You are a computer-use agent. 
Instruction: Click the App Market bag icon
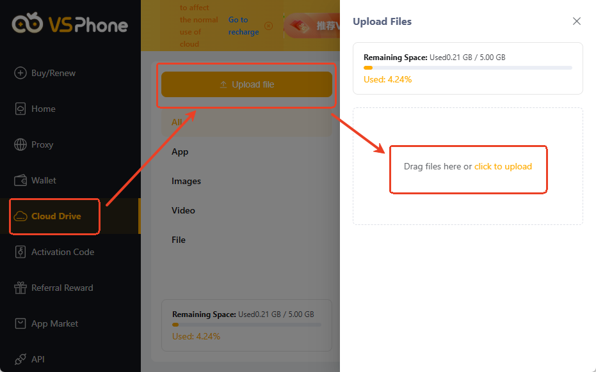coord(20,323)
